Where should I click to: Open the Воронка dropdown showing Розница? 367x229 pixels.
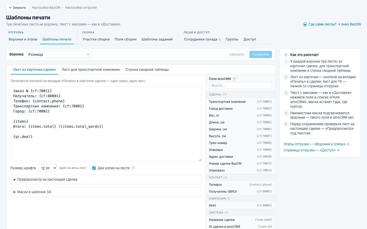59,54
